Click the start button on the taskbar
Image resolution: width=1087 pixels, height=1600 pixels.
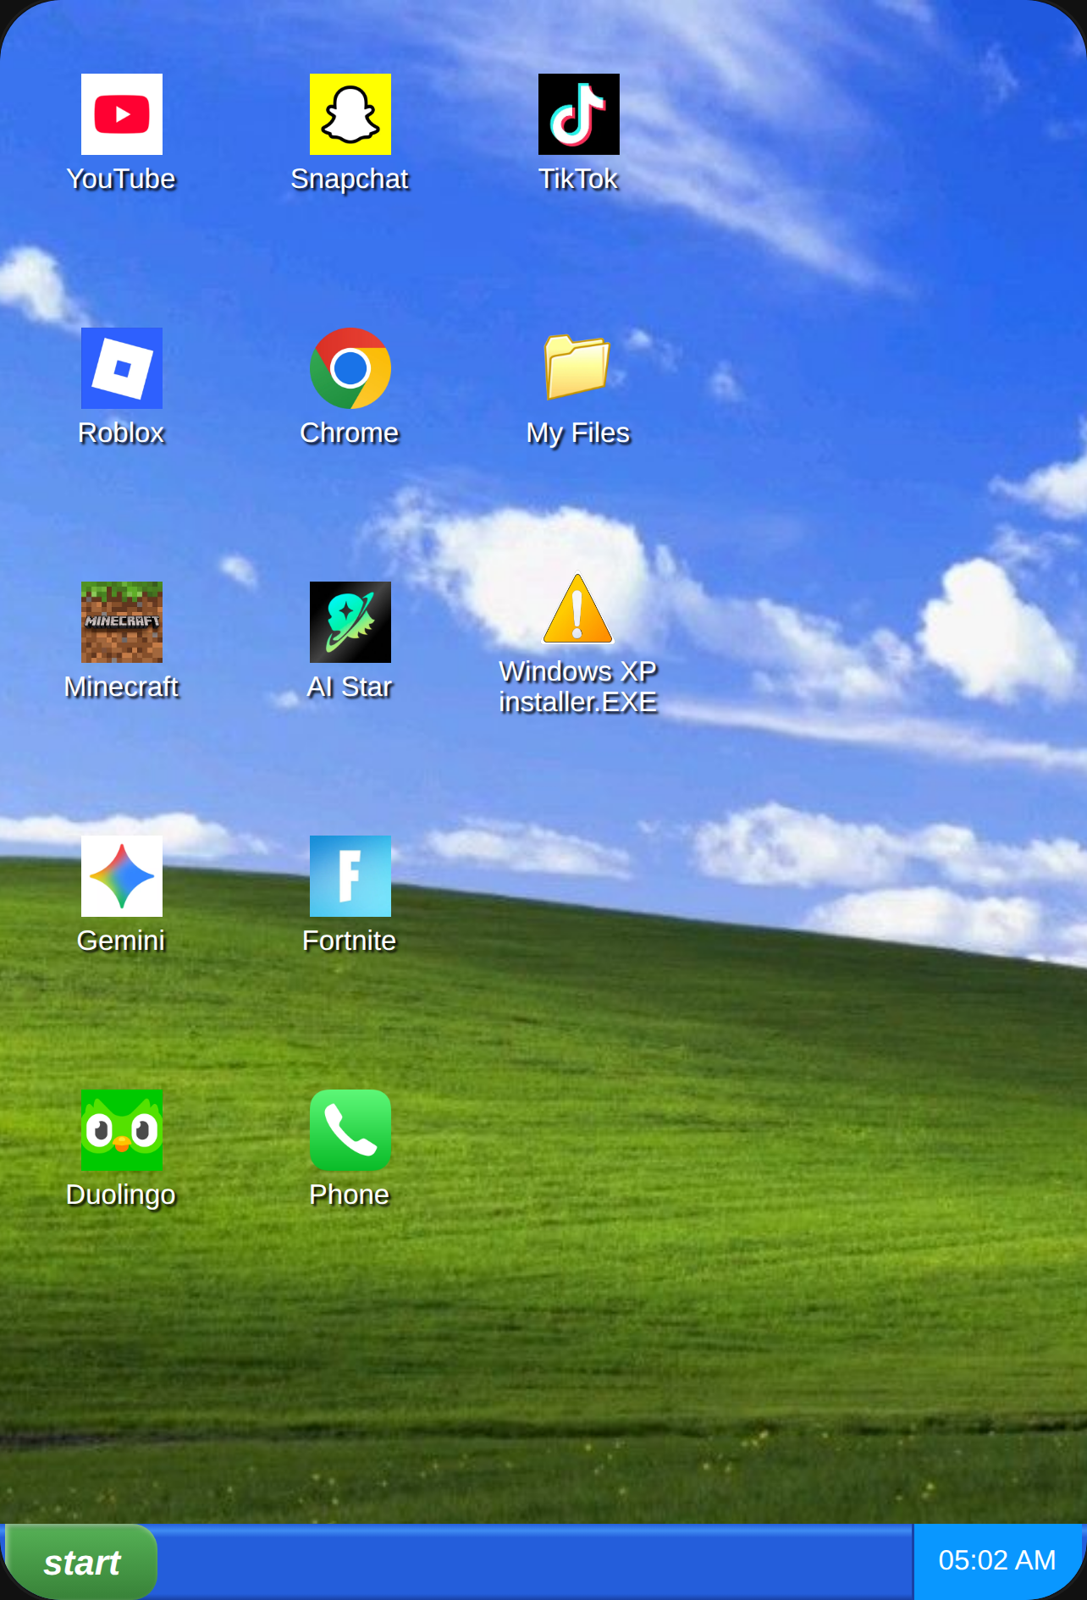pyautogui.click(x=81, y=1562)
